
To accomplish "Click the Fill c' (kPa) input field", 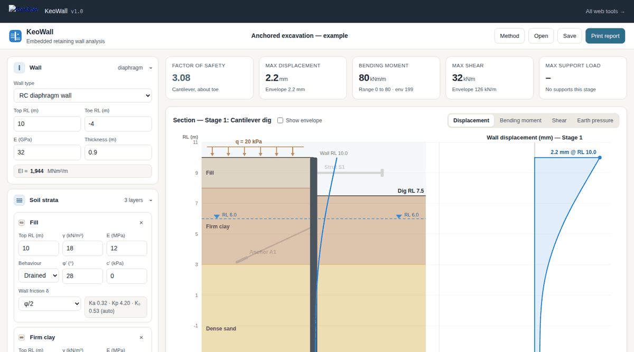I will tap(127, 275).
